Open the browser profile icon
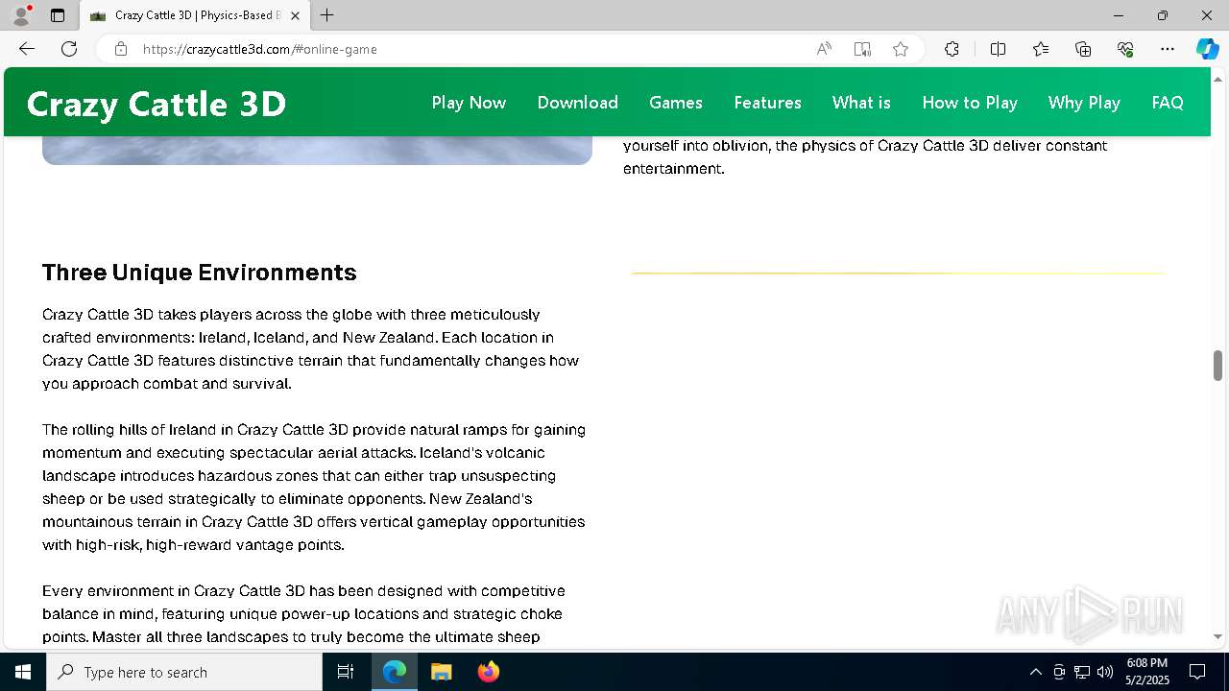1229x691 pixels. [21, 15]
